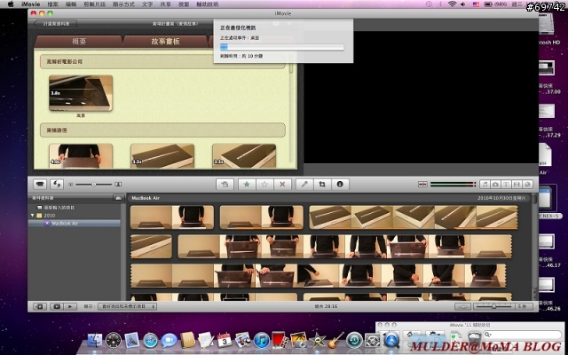Switch to the storyboard tab
Screen dimensions: 568x355
pos(166,42)
